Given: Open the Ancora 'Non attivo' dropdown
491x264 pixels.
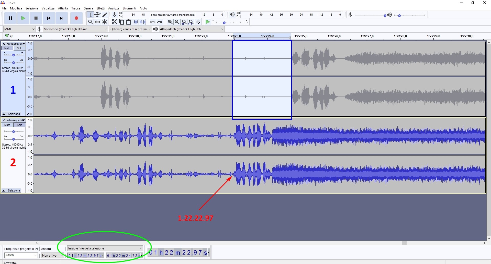Looking at the screenshot, I should [x=52, y=255].
